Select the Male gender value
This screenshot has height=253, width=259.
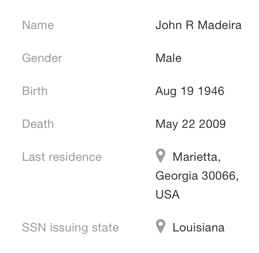[168, 58]
